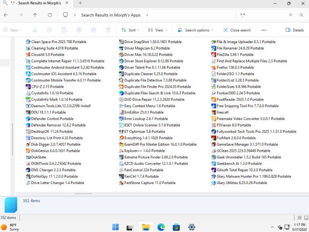Select ESET Online Scanner 3.7.9 Portable

click(150, 125)
